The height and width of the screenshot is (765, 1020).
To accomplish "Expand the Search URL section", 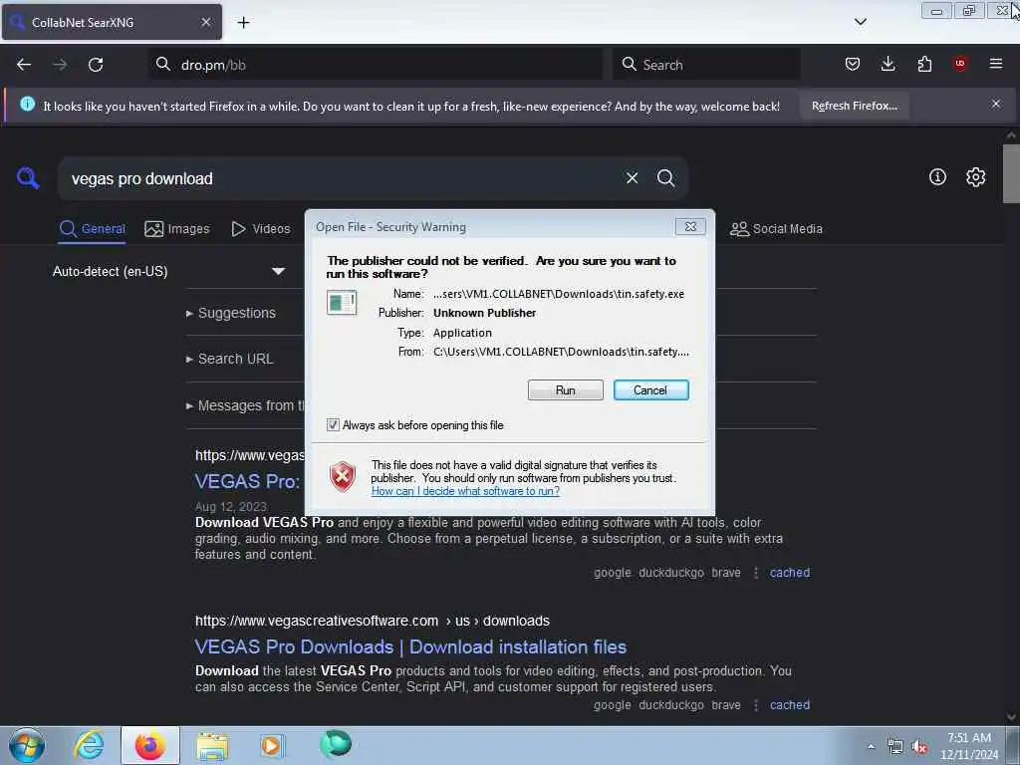I will pos(229,359).
